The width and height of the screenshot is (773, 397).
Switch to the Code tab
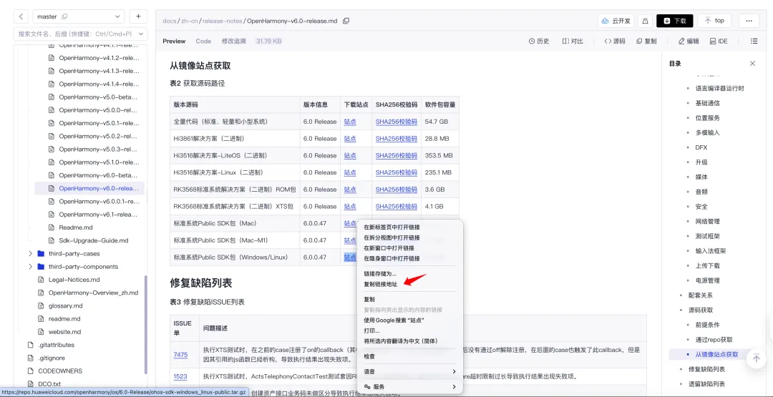[x=203, y=41]
